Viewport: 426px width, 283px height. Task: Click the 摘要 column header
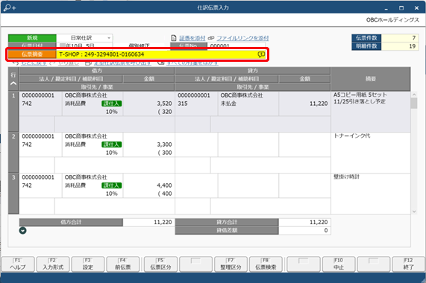[371, 79]
